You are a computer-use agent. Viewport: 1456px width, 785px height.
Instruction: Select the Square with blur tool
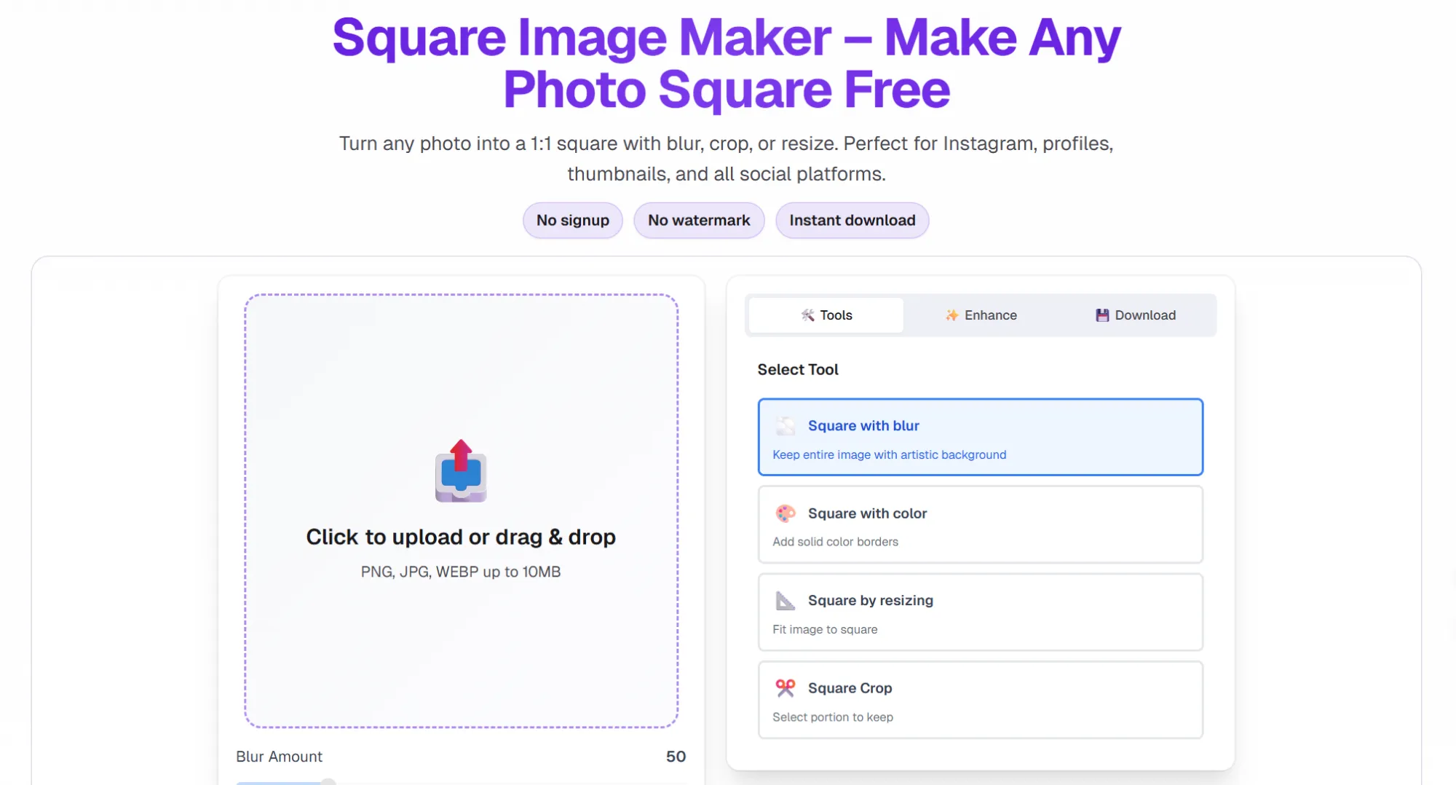point(981,437)
